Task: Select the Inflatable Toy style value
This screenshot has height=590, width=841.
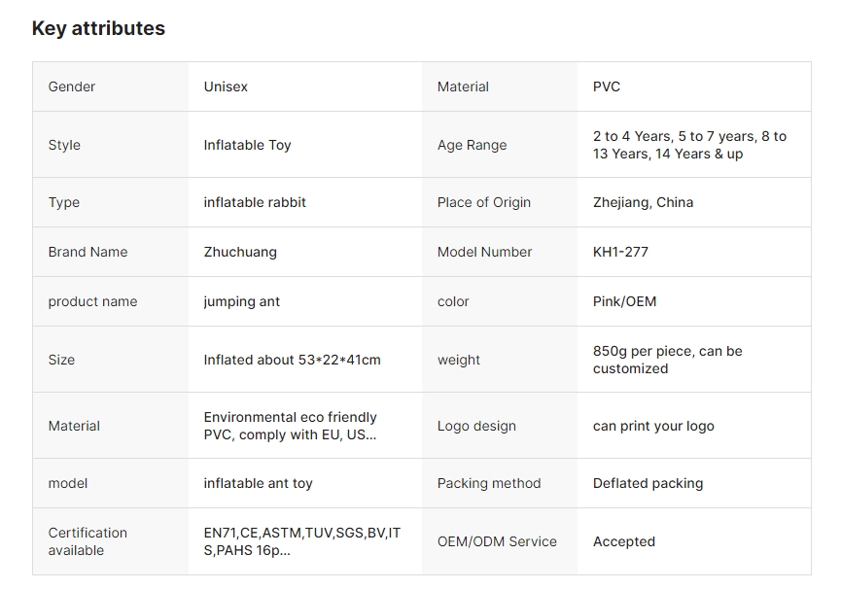Action: (x=247, y=145)
